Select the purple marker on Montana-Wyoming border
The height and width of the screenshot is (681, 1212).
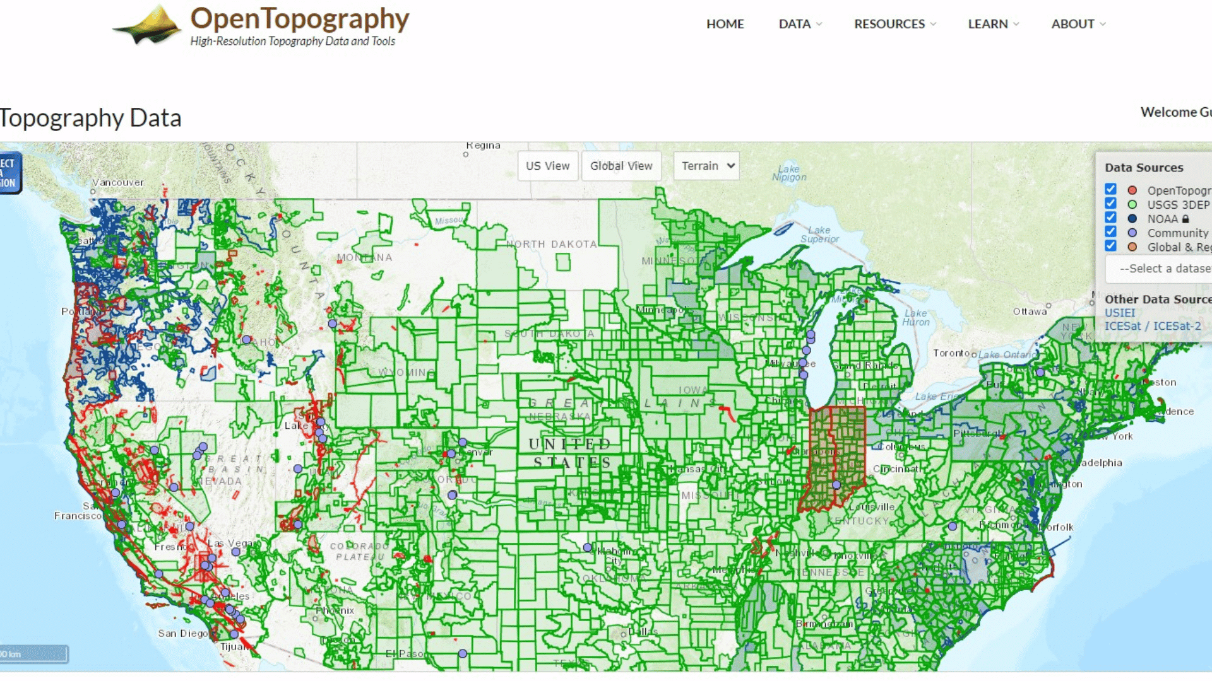point(332,323)
